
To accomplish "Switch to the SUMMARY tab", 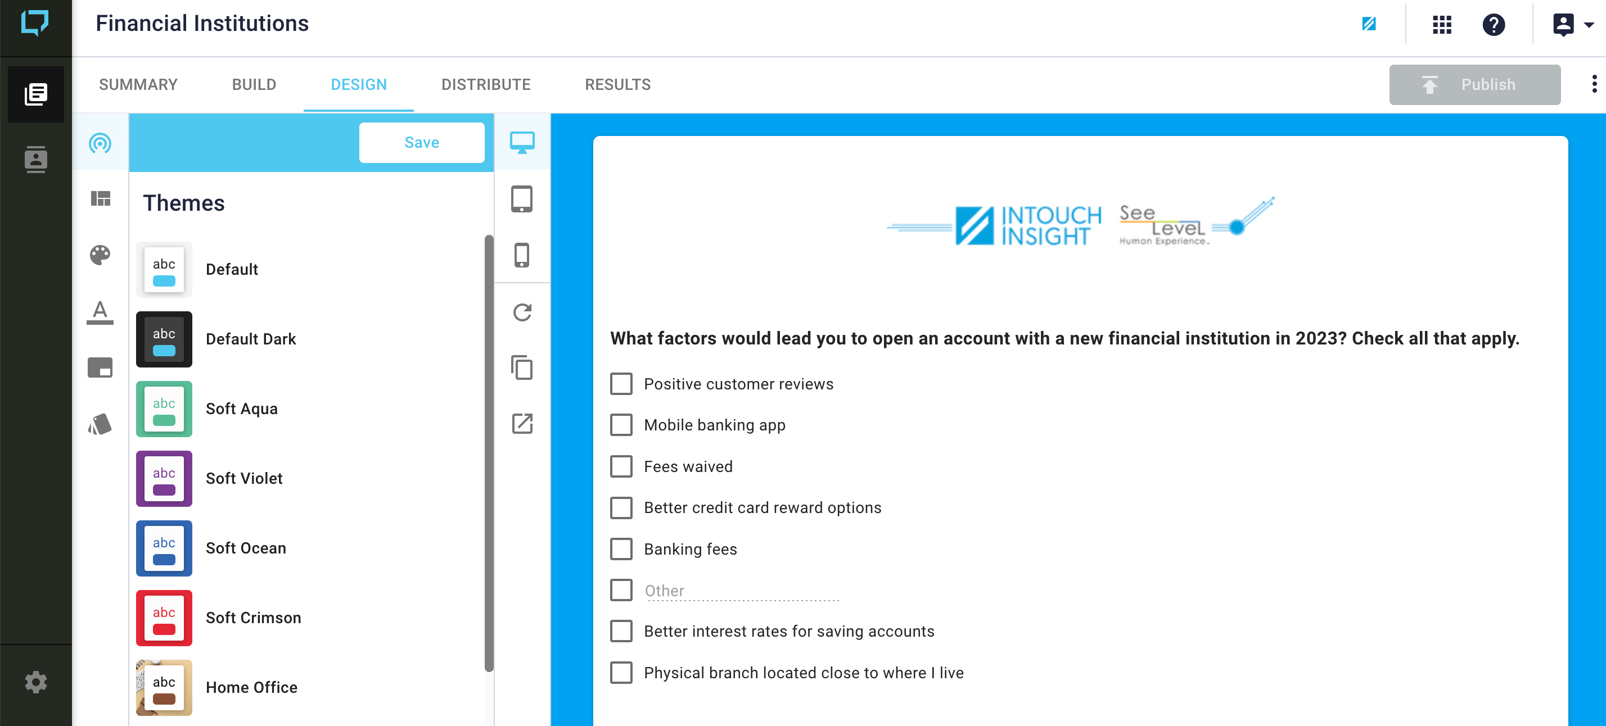I will coord(137,85).
